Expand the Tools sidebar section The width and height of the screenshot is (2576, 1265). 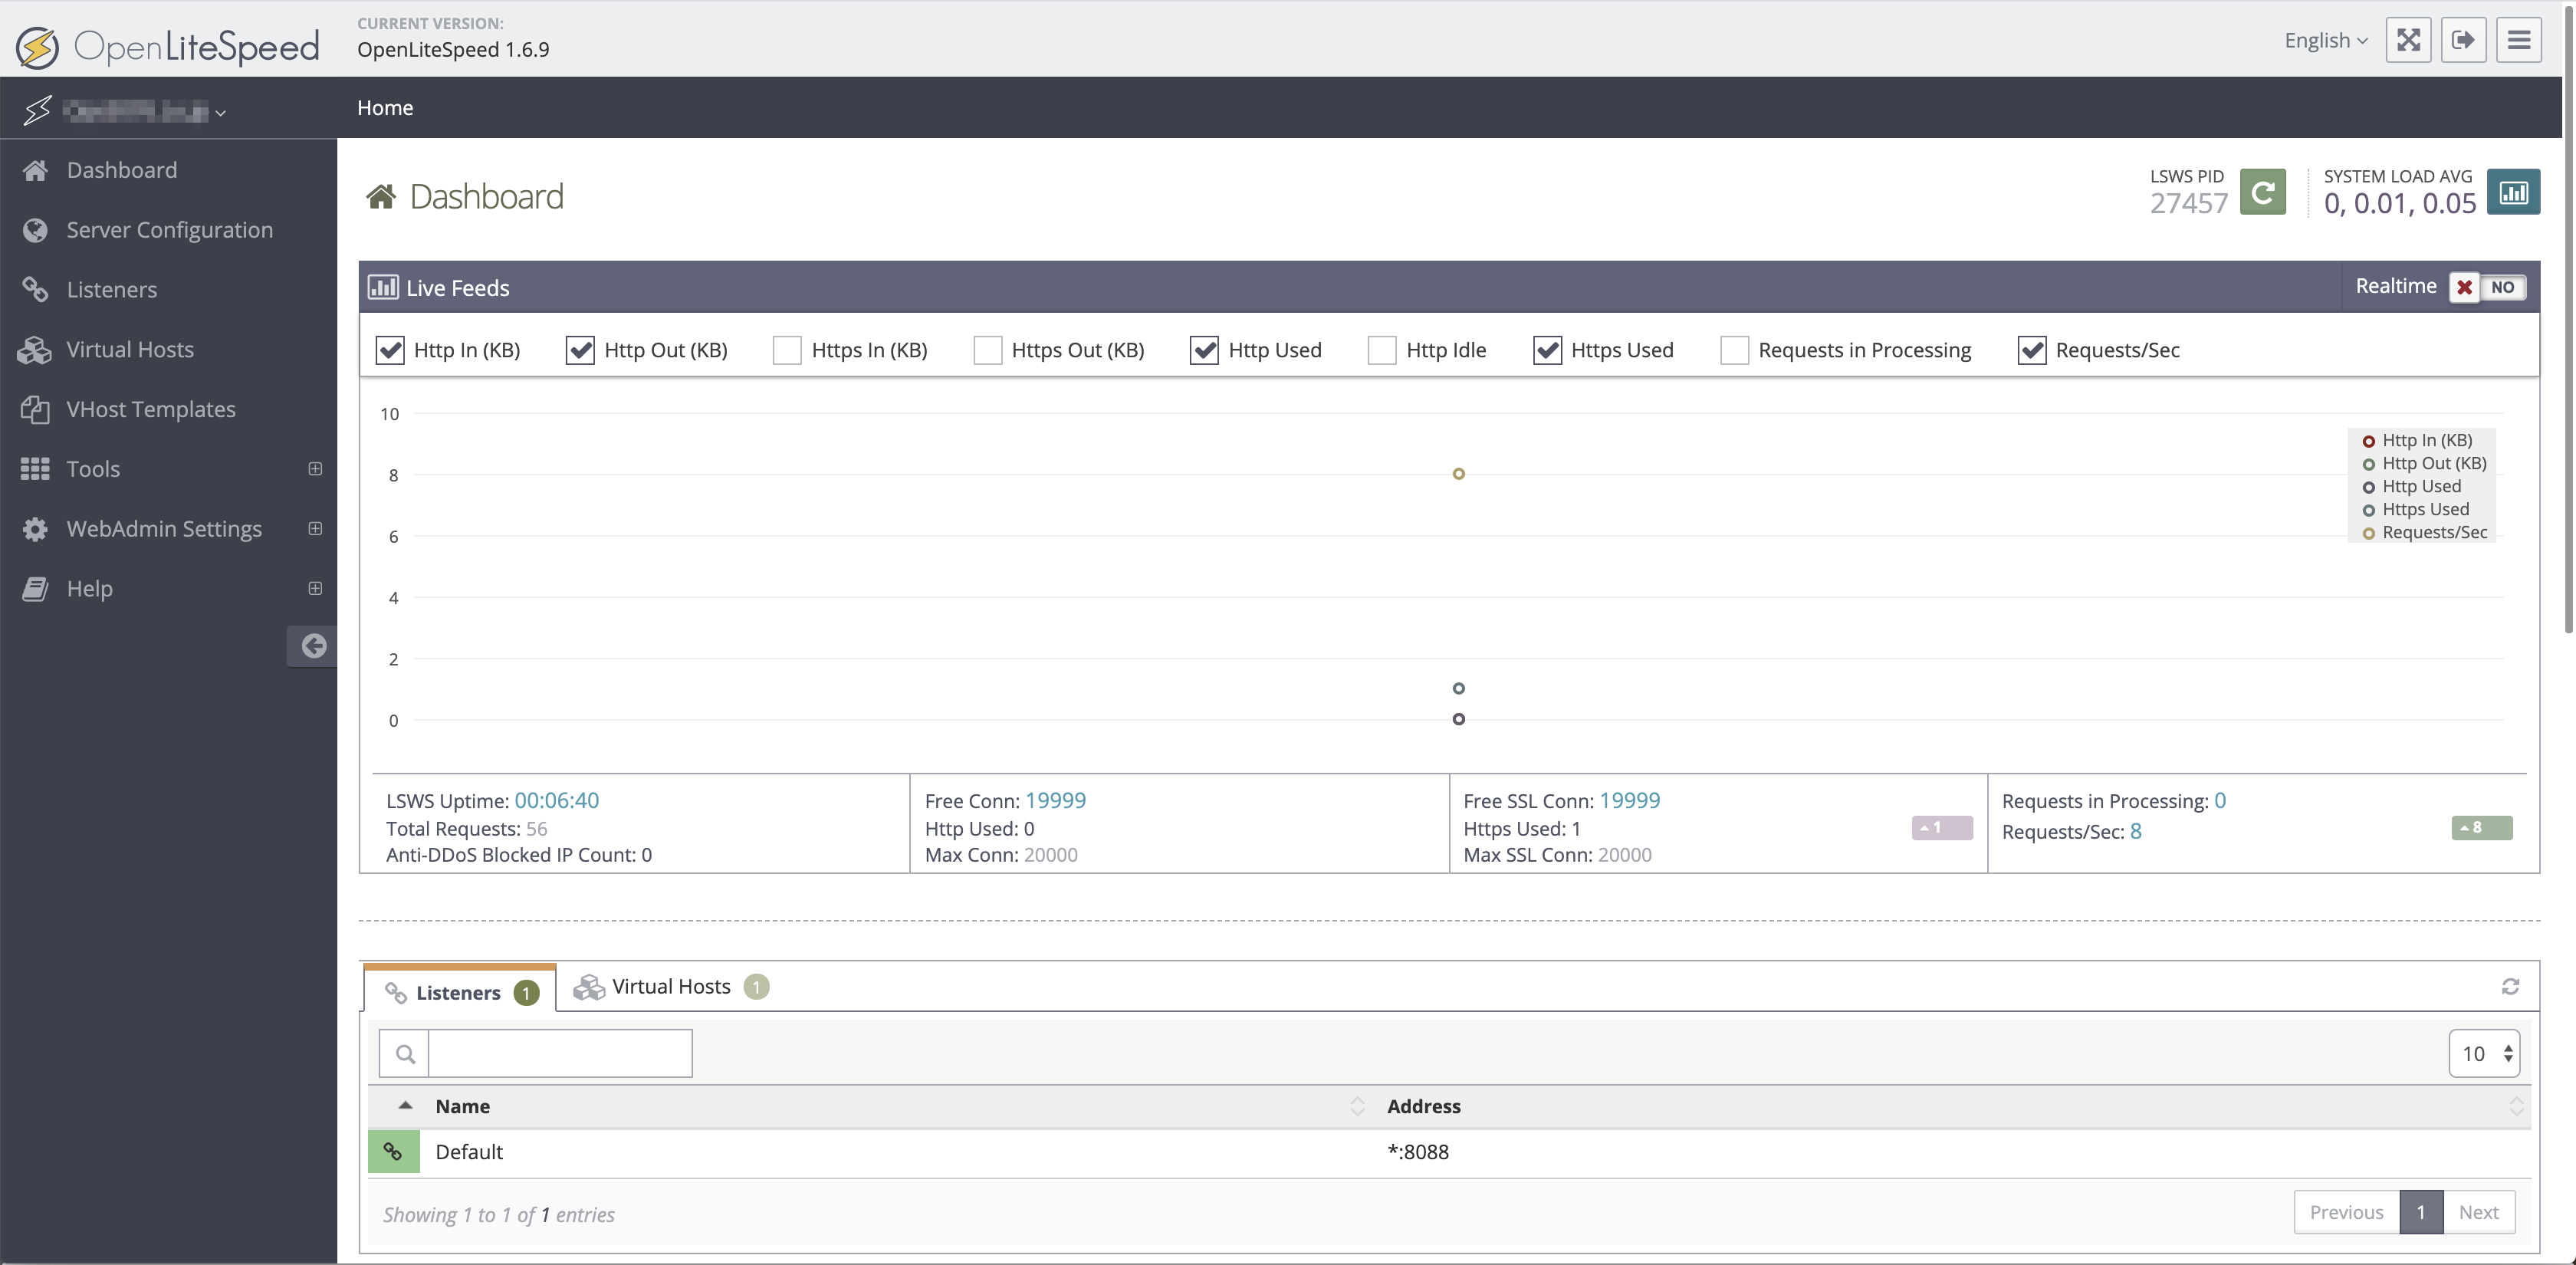click(x=315, y=469)
